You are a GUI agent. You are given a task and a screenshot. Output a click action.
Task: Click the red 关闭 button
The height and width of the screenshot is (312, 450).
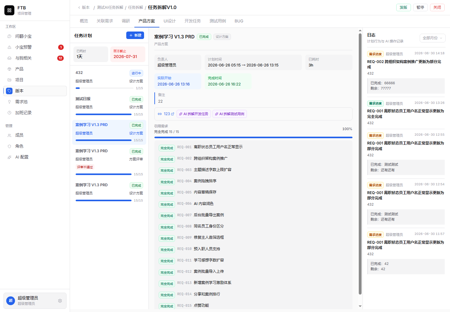437,7
